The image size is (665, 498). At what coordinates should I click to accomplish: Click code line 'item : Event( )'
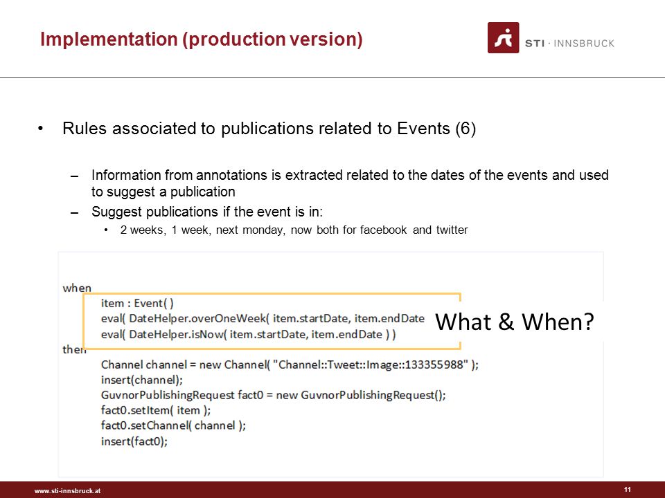point(137,303)
